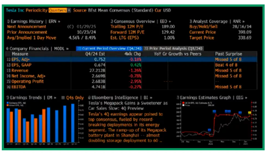Open Consensus Overview EEO section link
This screenshot has width=267, height=153.
click(141, 21)
